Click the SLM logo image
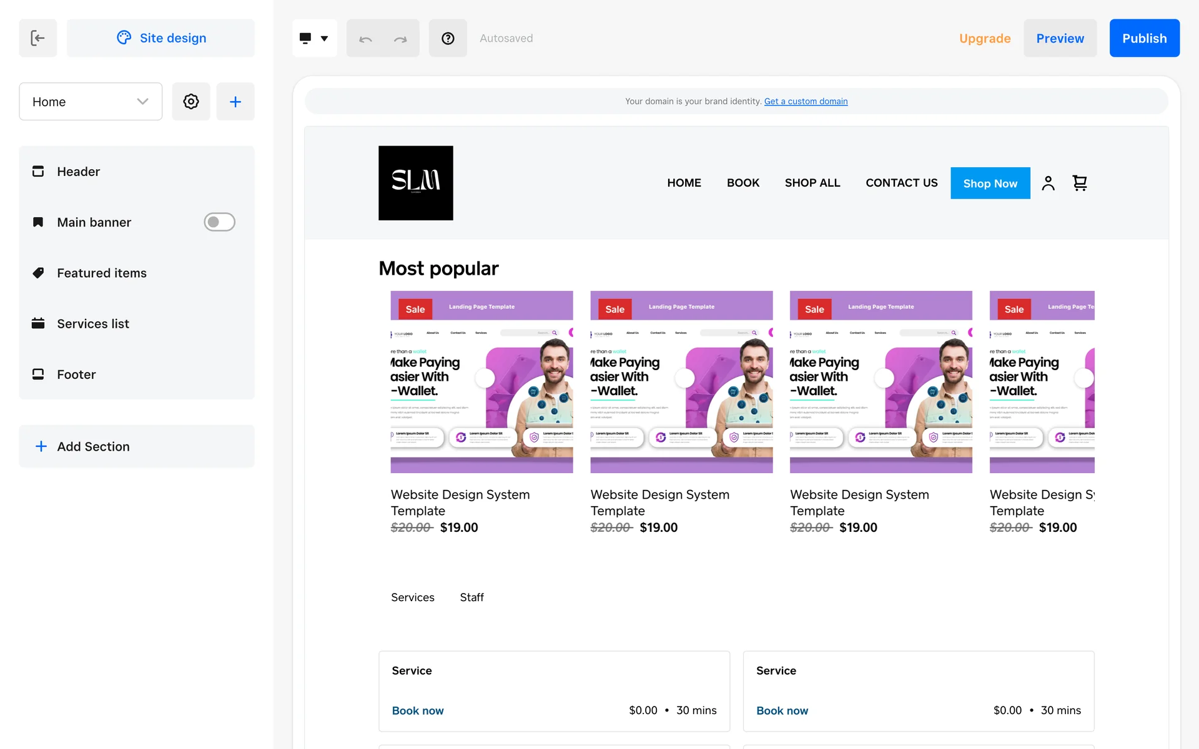Screen dimensions: 1199x749 point(415,183)
